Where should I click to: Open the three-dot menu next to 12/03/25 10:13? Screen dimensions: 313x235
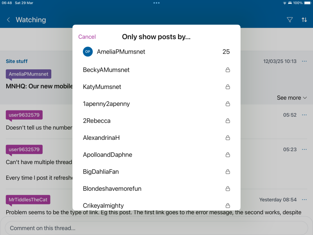[x=304, y=61]
